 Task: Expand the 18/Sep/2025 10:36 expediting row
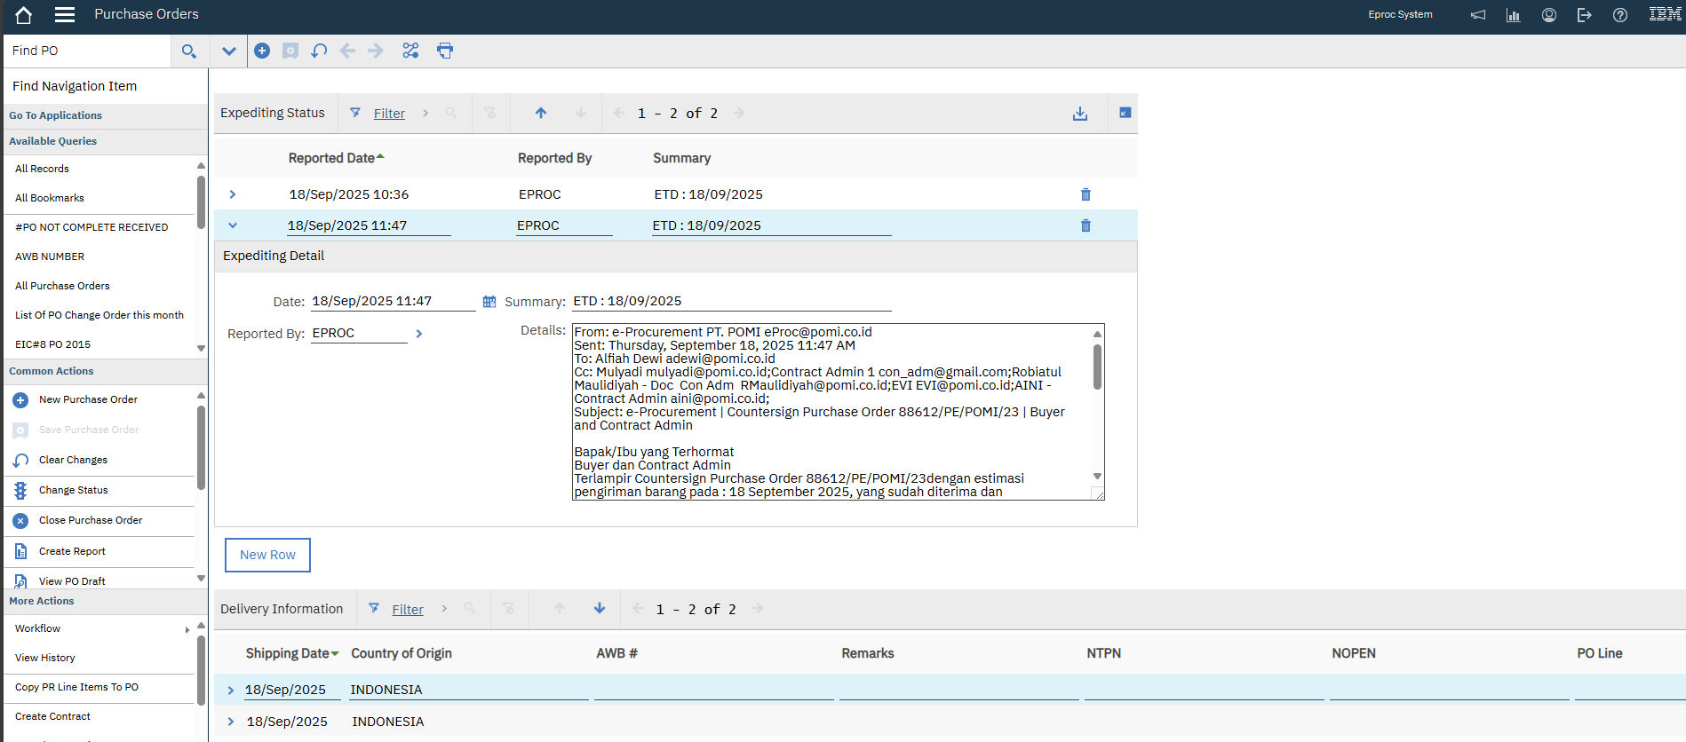click(233, 194)
